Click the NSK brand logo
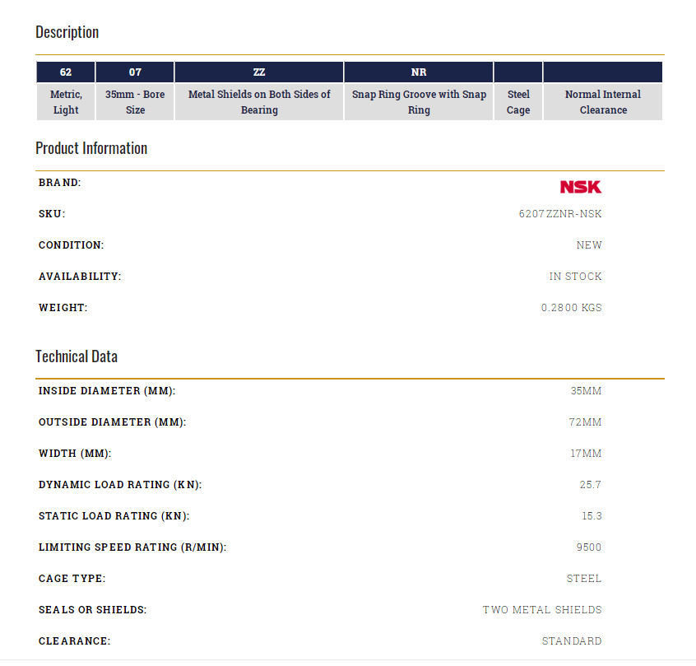The height and width of the screenshot is (666, 696). click(580, 186)
